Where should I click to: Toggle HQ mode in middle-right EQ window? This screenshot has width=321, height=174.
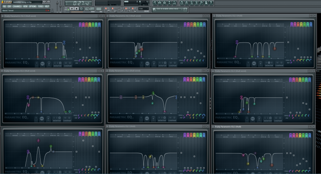click(253, 119)
